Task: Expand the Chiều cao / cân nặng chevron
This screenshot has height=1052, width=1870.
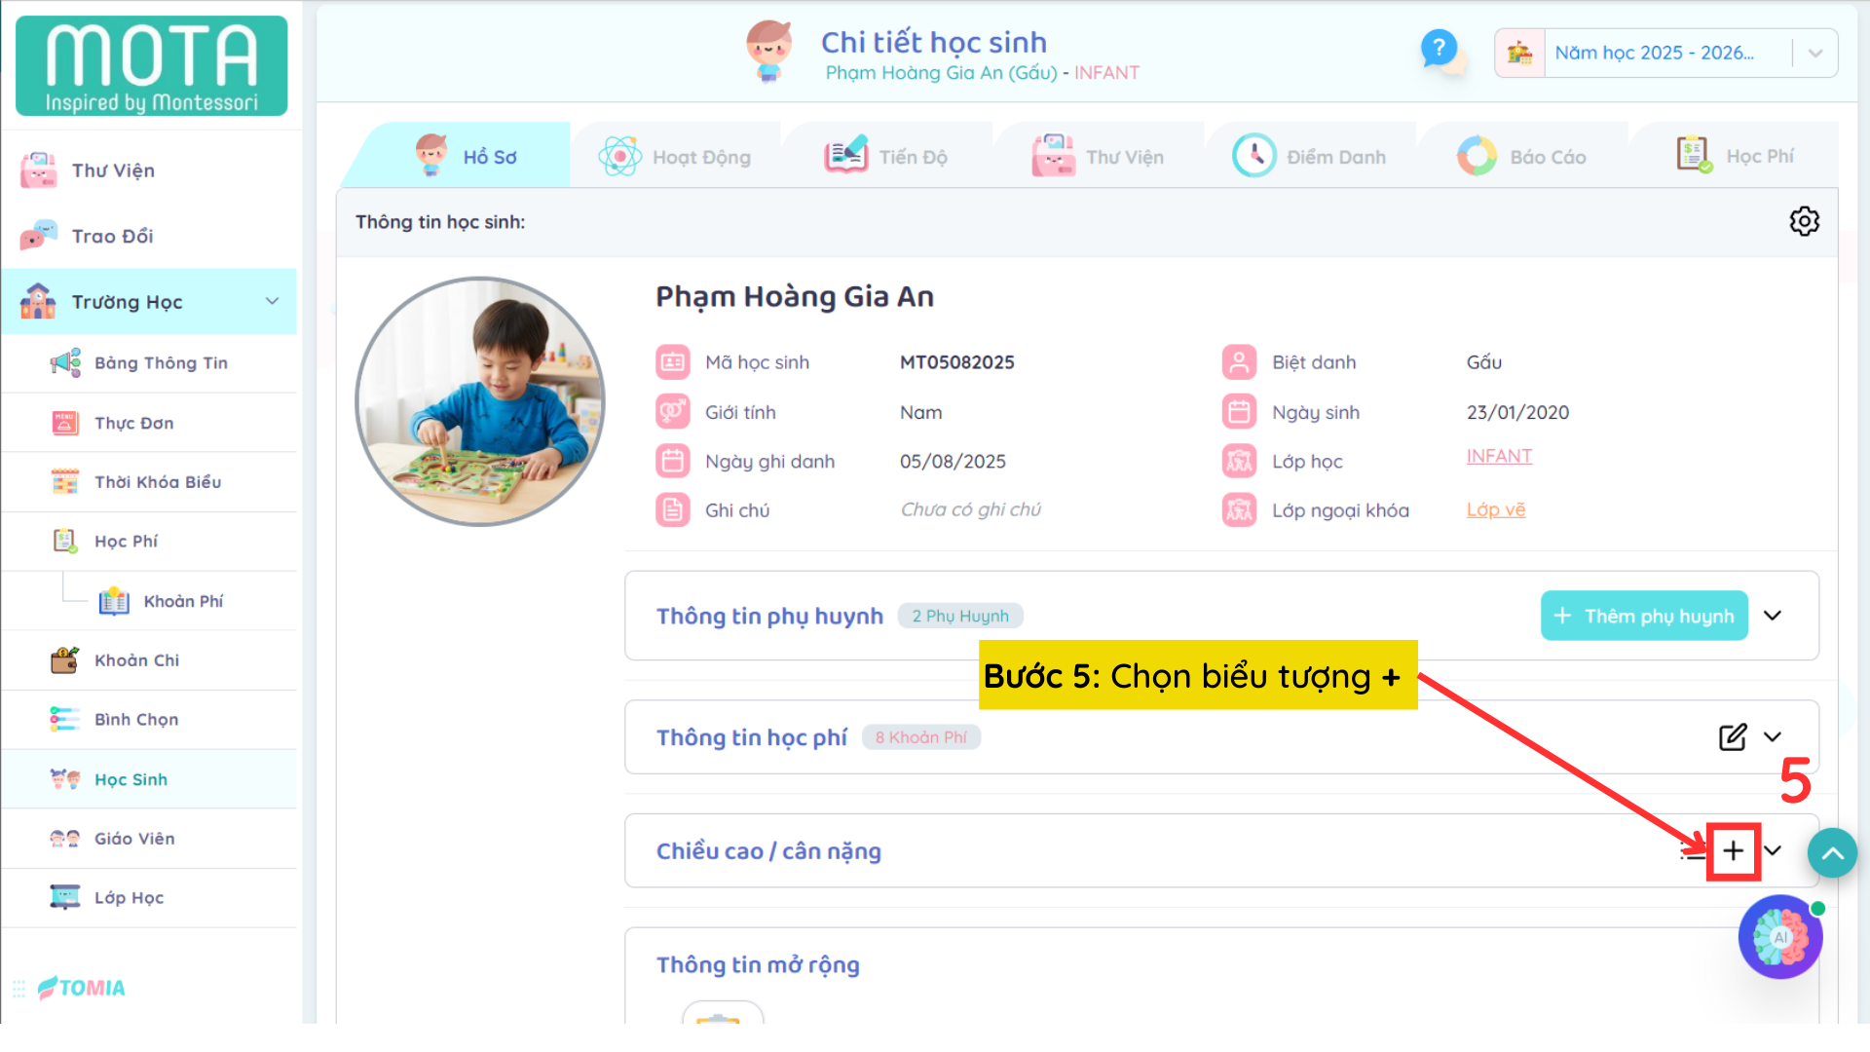Action: (x=1773, y=851)
